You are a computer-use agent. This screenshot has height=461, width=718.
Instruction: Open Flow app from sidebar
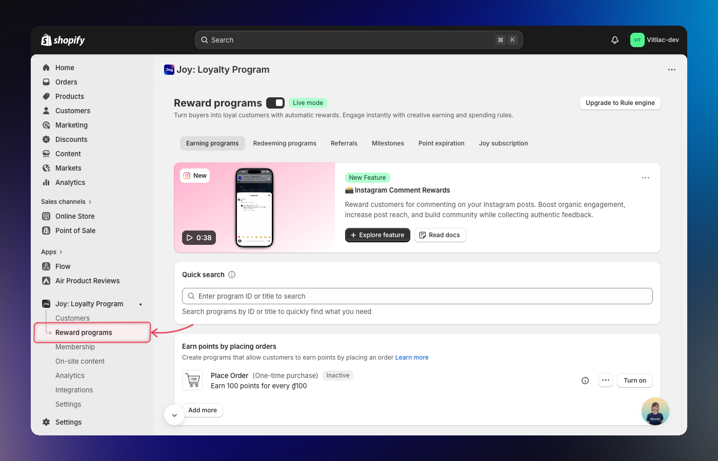pyautogui.click(x=63, y=266)
